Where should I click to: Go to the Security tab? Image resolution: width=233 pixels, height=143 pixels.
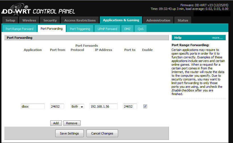coord(50,20)
